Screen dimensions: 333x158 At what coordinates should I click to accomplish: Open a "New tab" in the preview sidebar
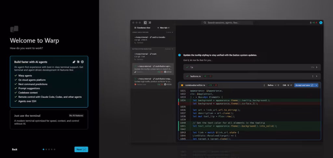tap(164, 28)
